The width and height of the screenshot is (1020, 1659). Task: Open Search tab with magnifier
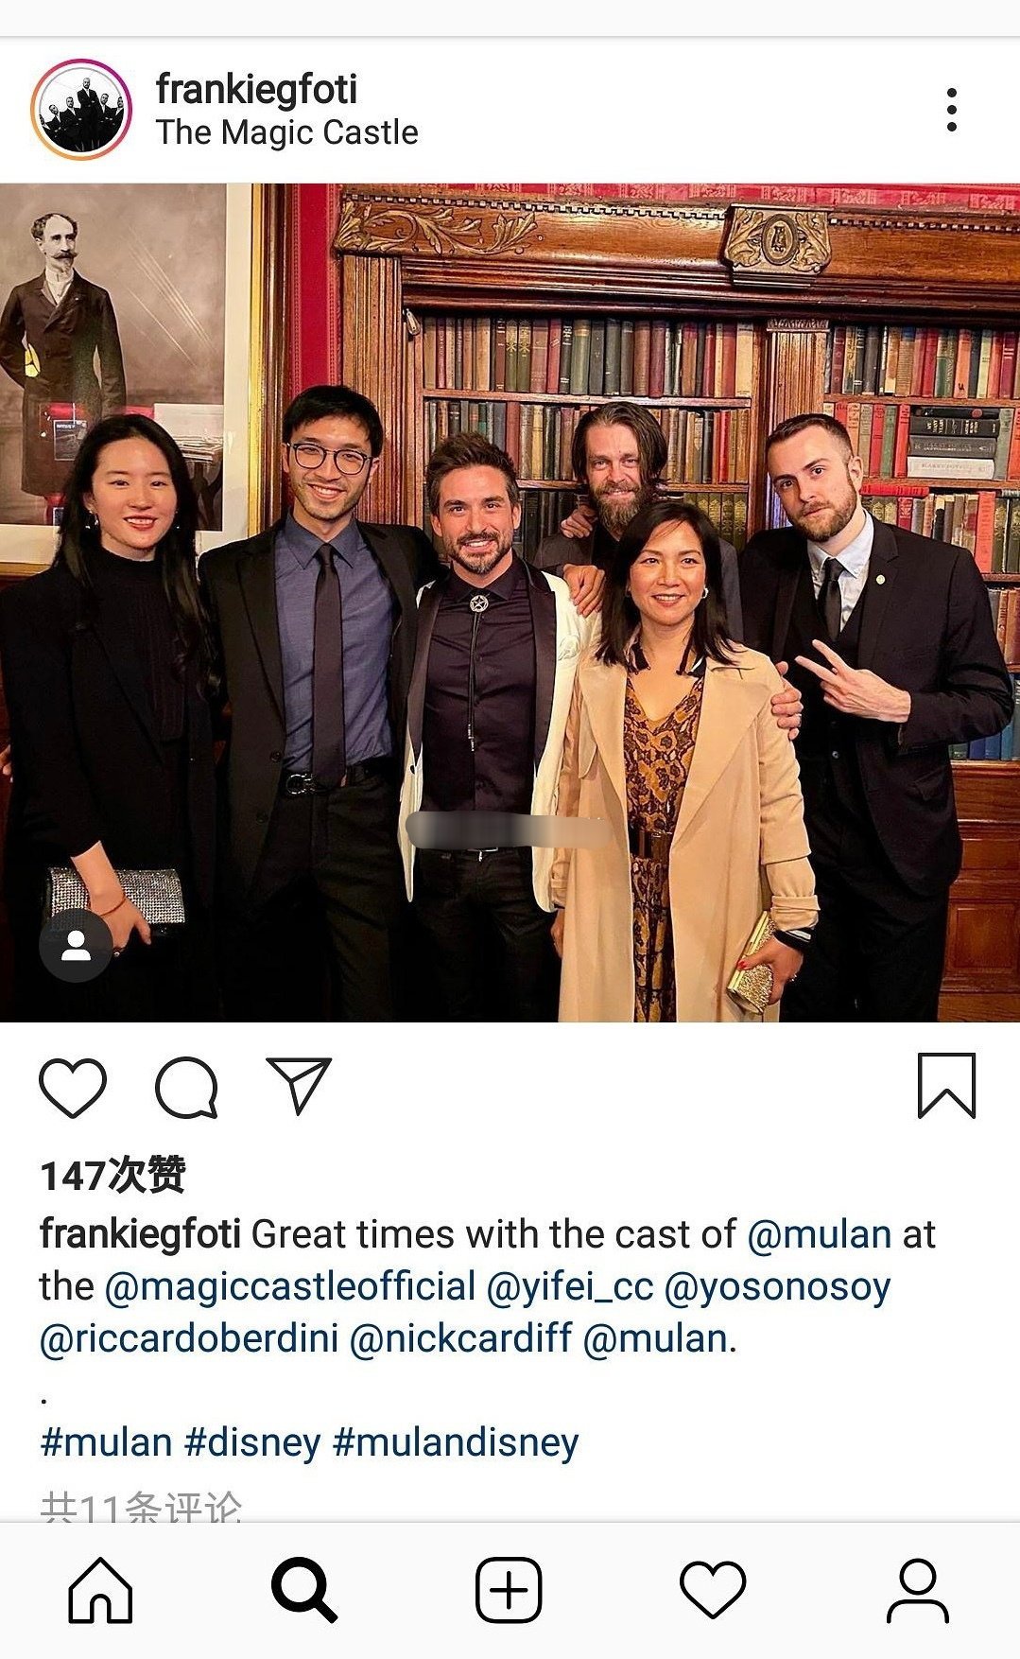304,1590
